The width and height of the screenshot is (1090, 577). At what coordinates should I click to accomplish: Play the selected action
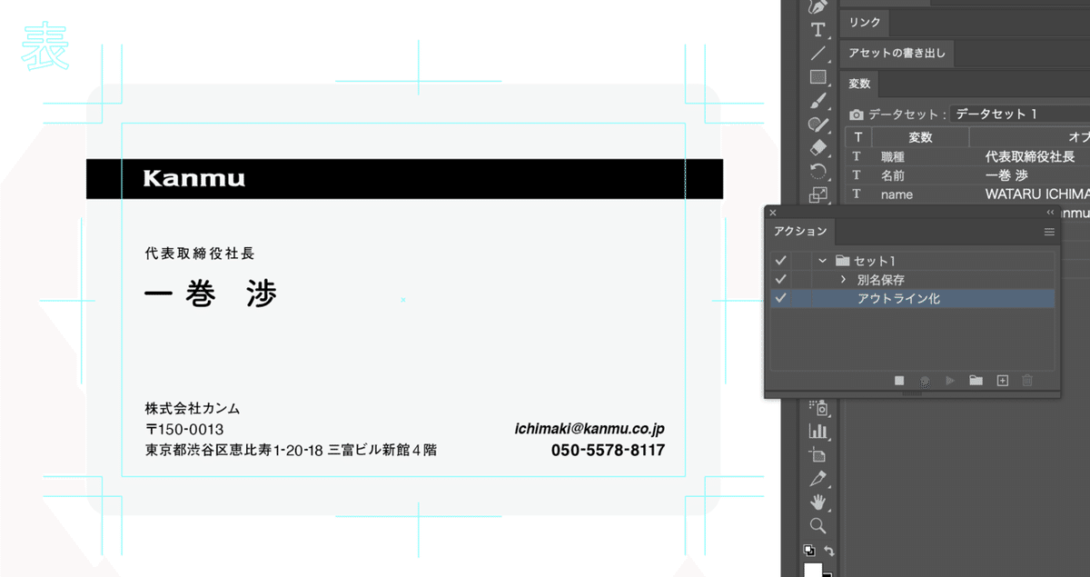pyautogui.click(x=950, y=381)
